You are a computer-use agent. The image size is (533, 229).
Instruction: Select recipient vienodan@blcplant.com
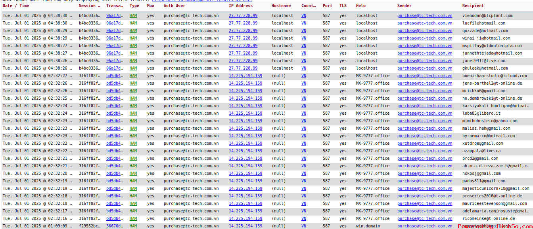click(487, 16)
